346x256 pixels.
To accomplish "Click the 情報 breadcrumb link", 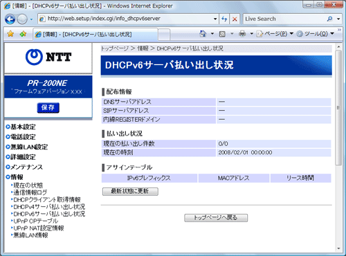I will pyautogui.click(x=143, y=48).
